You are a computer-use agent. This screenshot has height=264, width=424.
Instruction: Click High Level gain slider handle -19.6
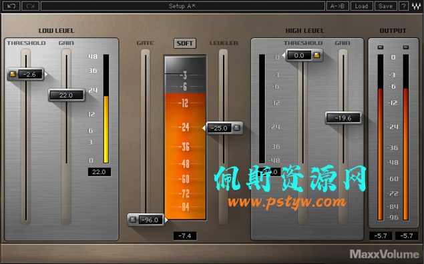pyautogui.click(x=343, y=118)
